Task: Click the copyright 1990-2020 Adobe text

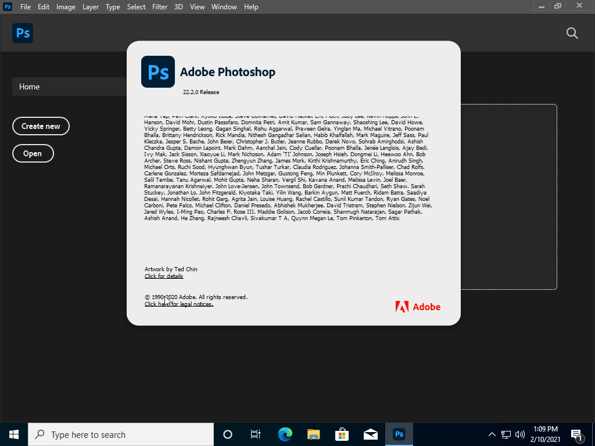Action: pyautogui.click(x=196, y=297)
